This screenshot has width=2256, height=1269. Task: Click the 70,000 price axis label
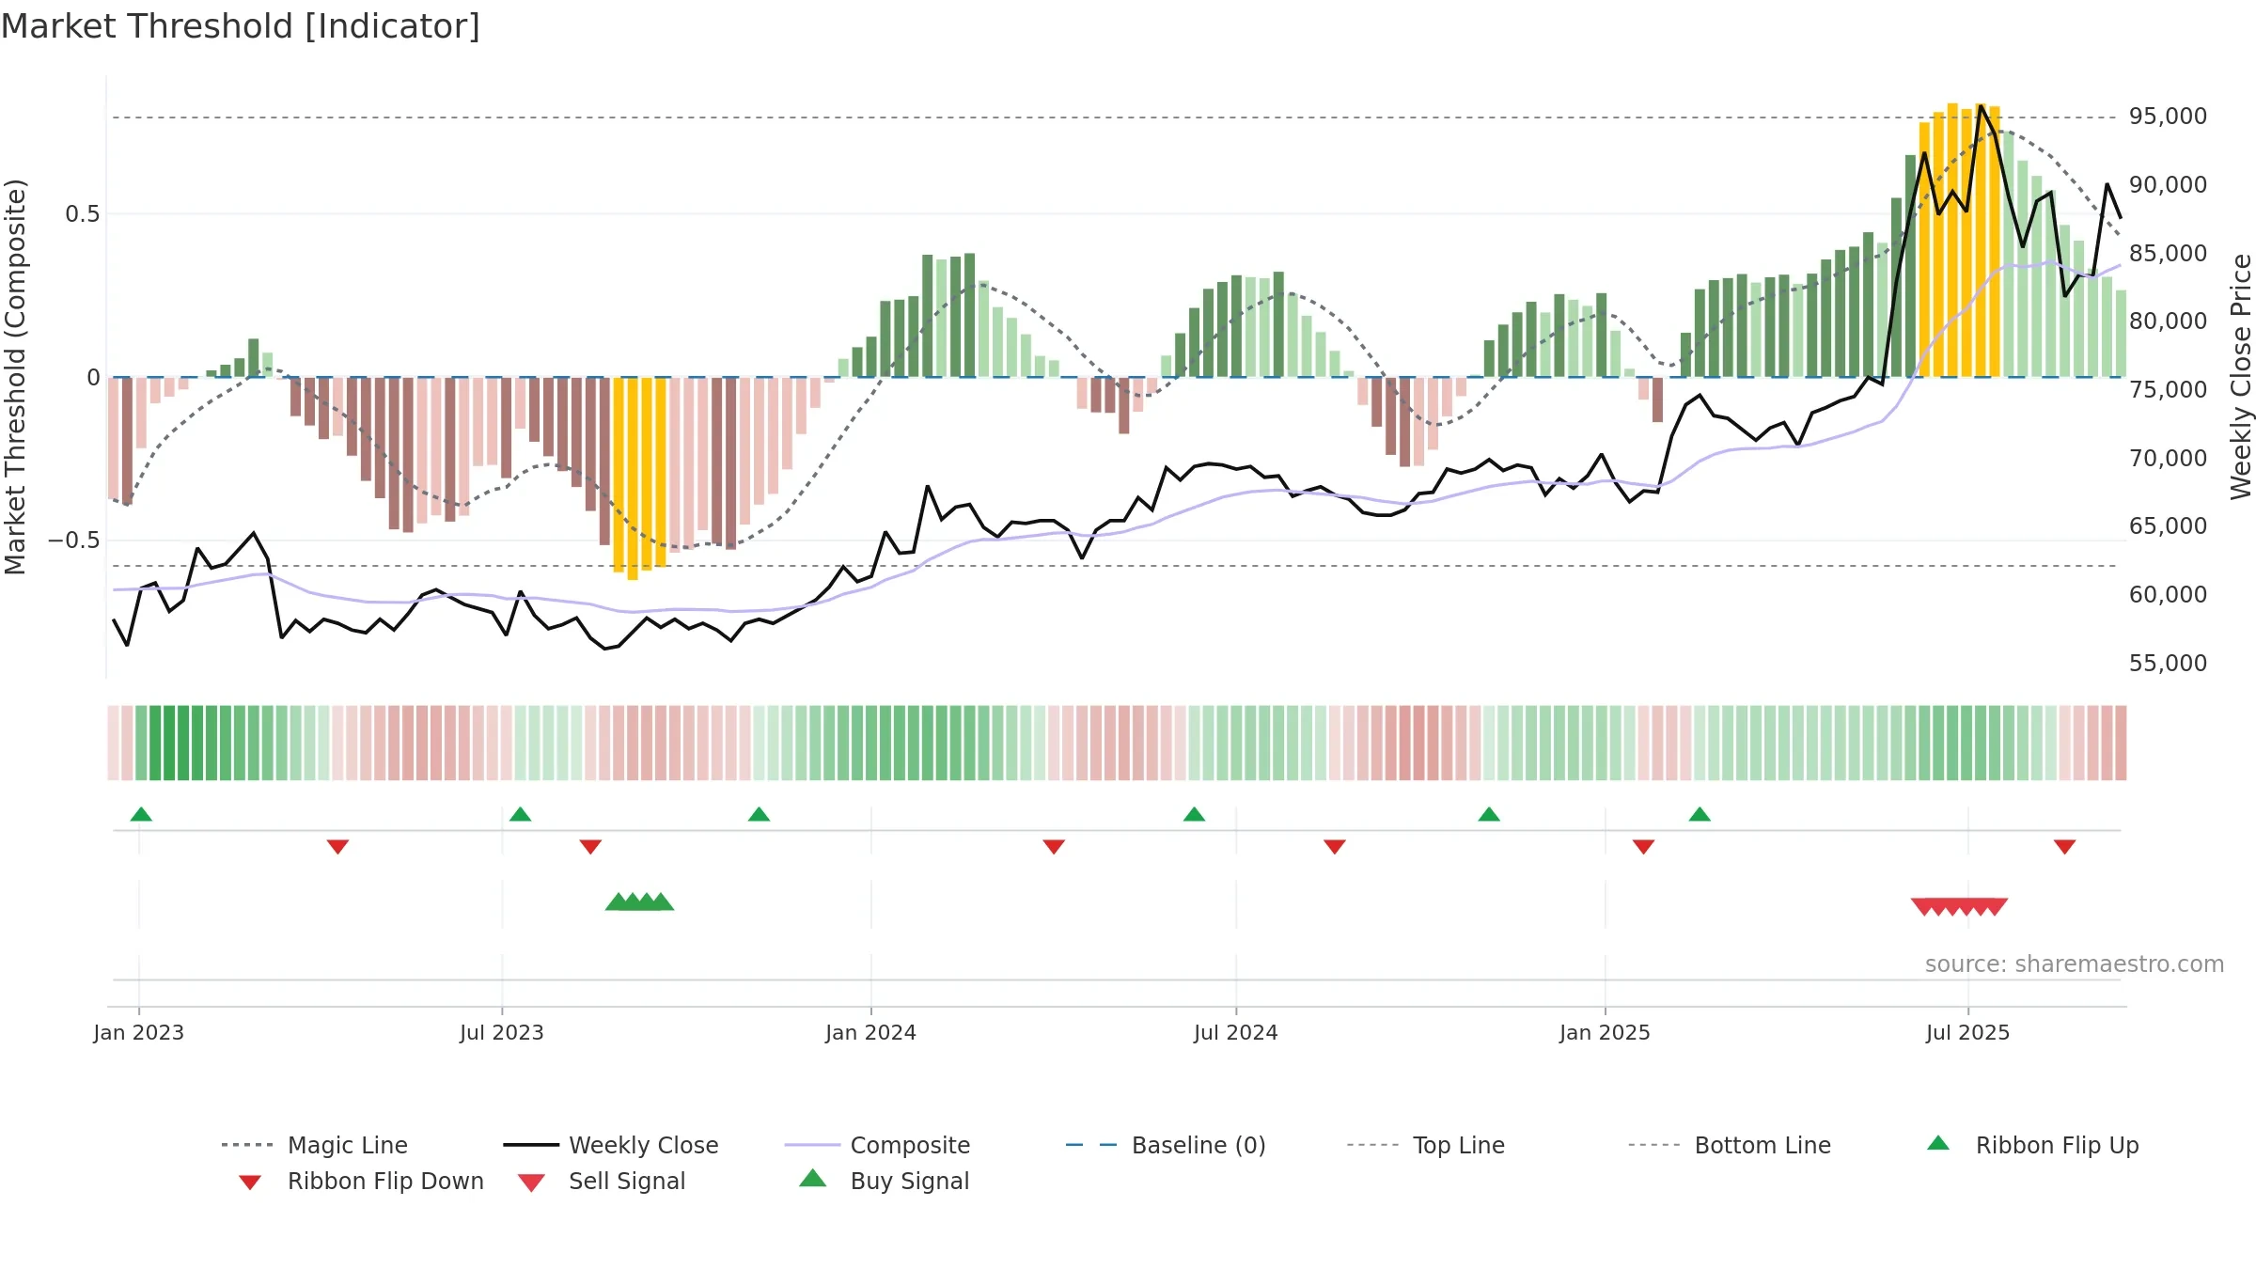click(2168, 458)
